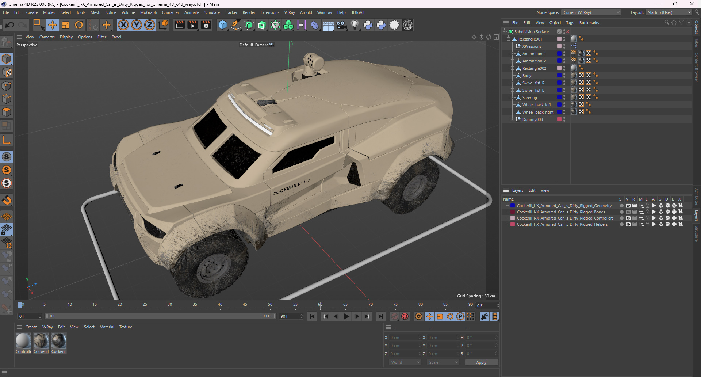Click the Geometry layer blue color swatch
Viewport: 701px width, 377px height.
tap(513, 206)
